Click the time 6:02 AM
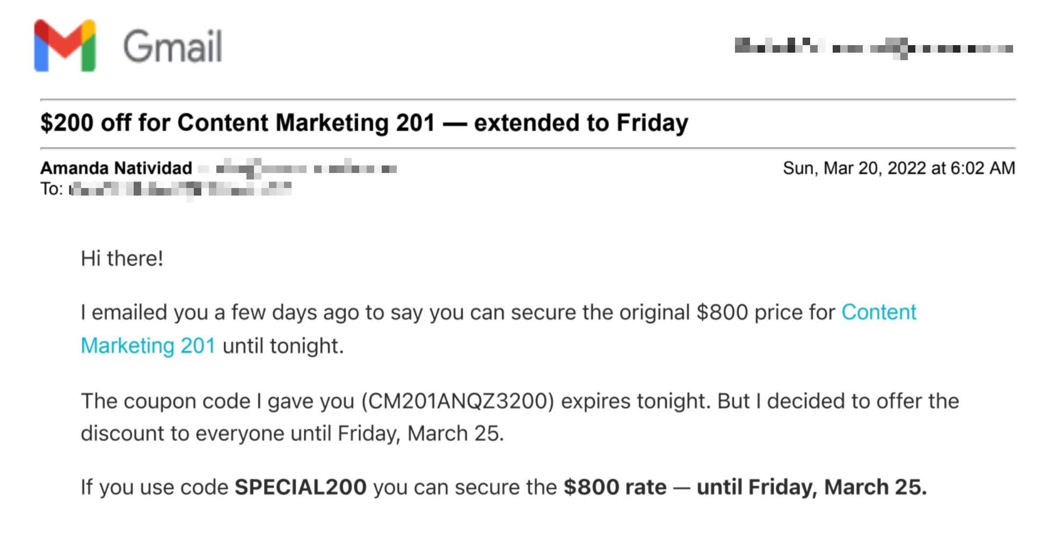The height and width of the screenshot is (534, 1063). (x=982, y=168)
